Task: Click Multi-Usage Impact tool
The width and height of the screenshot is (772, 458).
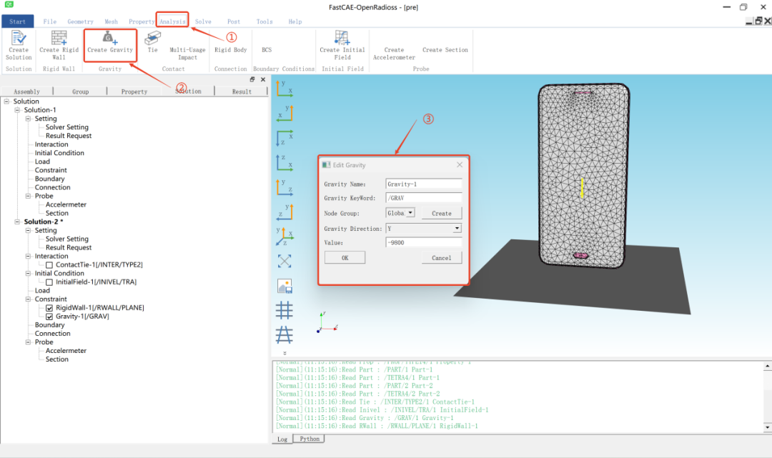Action: 187,53
